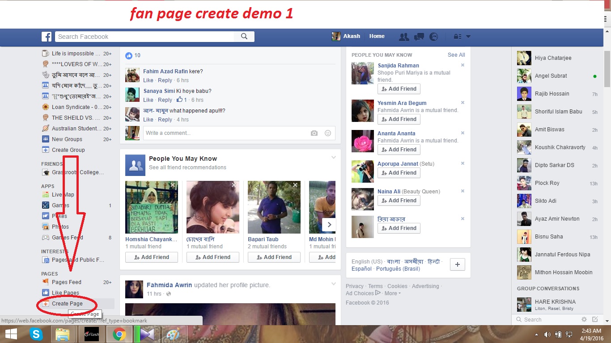The width and height of the screenshot is (611, 343).
Task: Remove Bapari Taub card from suggestions
Action: 295,185
